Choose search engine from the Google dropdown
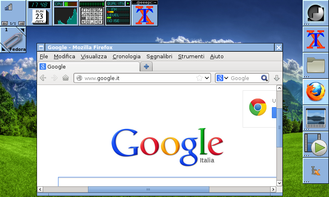Image resolution: width=329 pixels, height=197 pixels. [x=222, y=78]
